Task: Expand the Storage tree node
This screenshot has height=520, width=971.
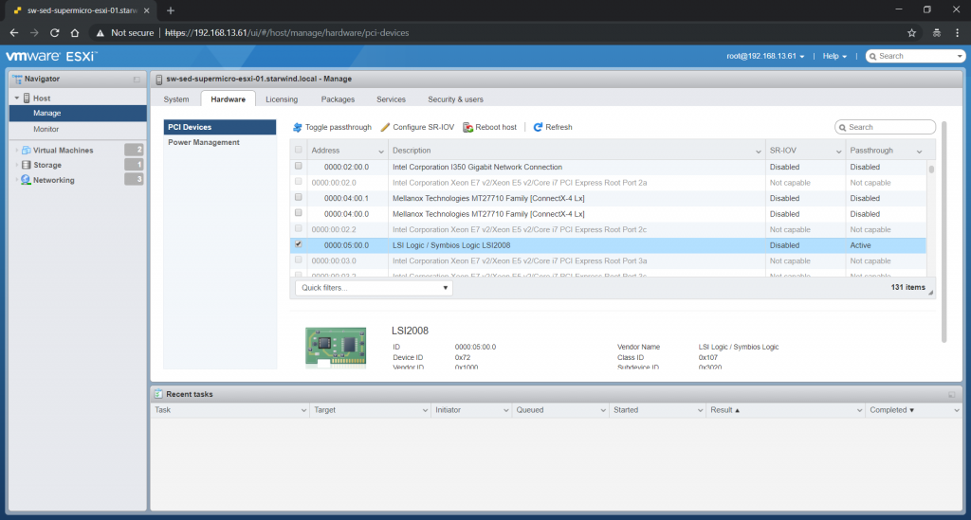Action: 17,165
